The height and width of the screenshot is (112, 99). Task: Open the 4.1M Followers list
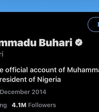pyautogui.click(x=34, y=105)
